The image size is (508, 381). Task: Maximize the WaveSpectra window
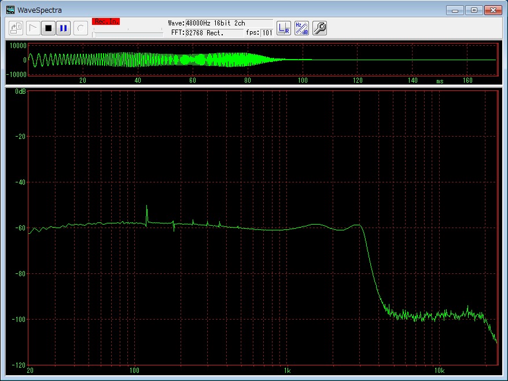click(474, 10)
